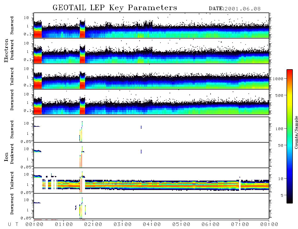This screenshot has height=229, width=298.
Task: Click the Sunward label of Ion group
Action: (x=12, y=130)
